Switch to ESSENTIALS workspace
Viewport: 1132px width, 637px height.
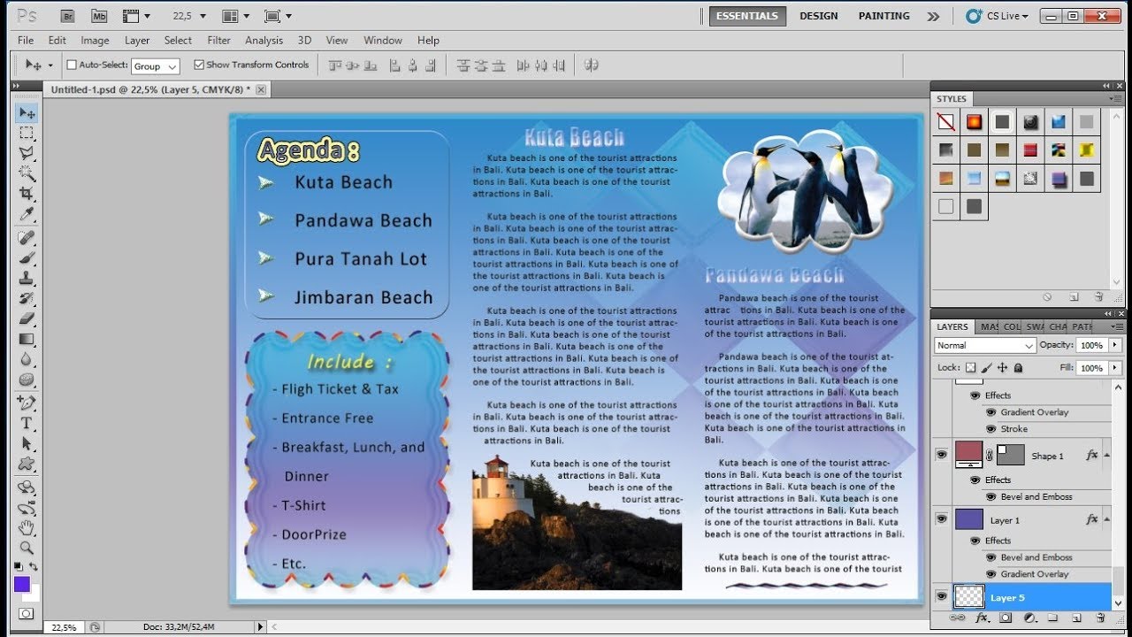coord(747,16)
